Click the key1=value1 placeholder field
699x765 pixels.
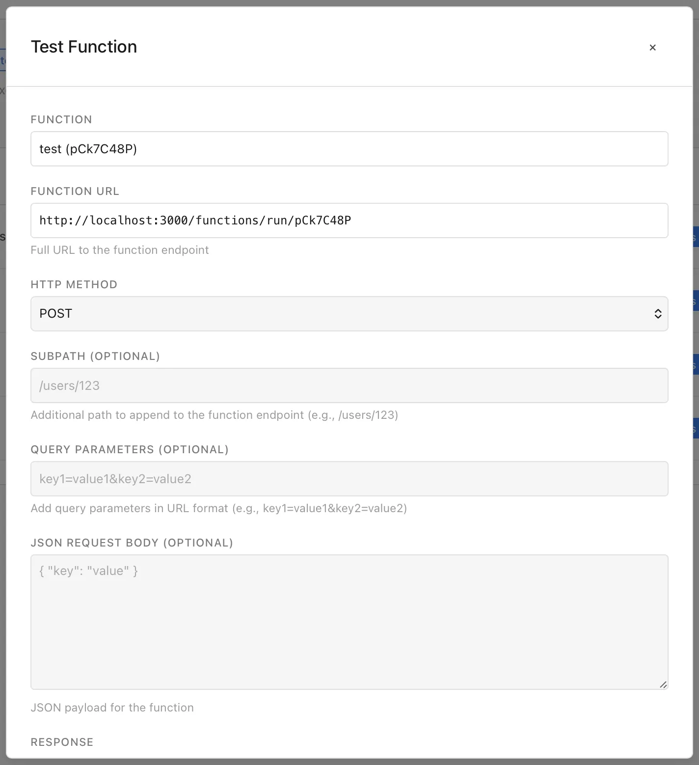349,479
